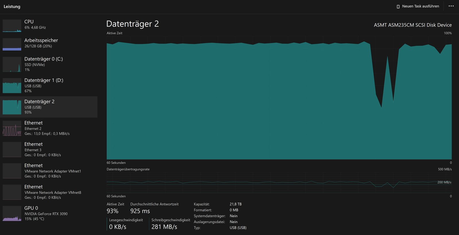Click the Aktive Zeit large graph area
This screenshot has width=459, height=235.
(279, 98)
